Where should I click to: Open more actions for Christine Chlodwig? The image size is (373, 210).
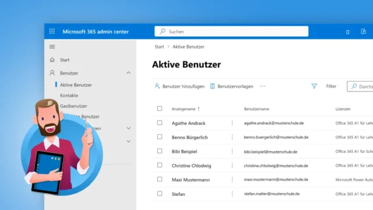(x=232, y=166)
